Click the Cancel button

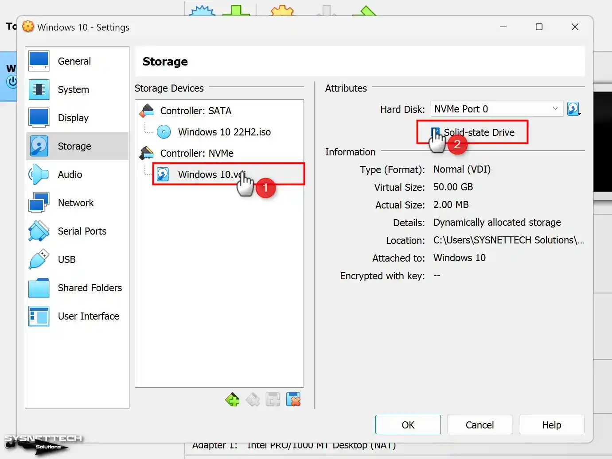[x=480, y=425]
